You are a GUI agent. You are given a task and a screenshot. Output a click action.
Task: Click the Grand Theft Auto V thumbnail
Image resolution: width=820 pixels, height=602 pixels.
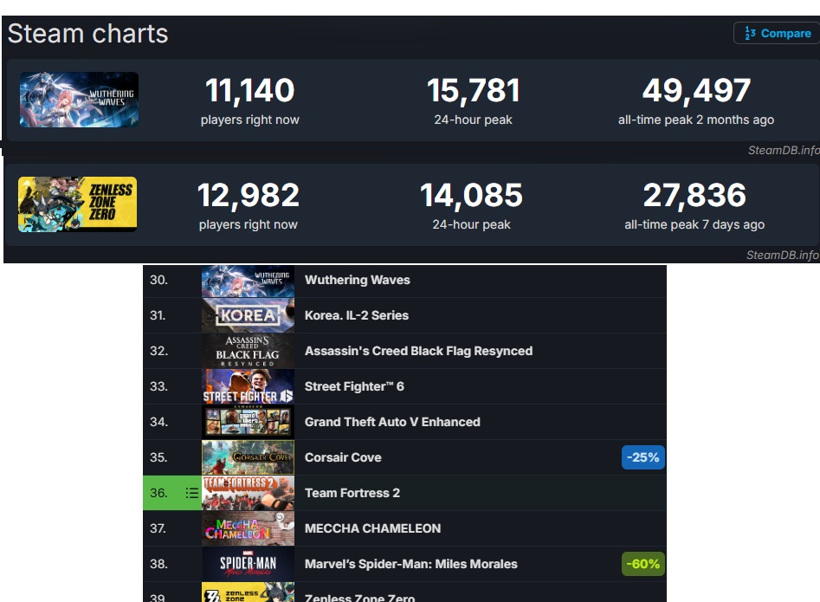coord(248,422)
